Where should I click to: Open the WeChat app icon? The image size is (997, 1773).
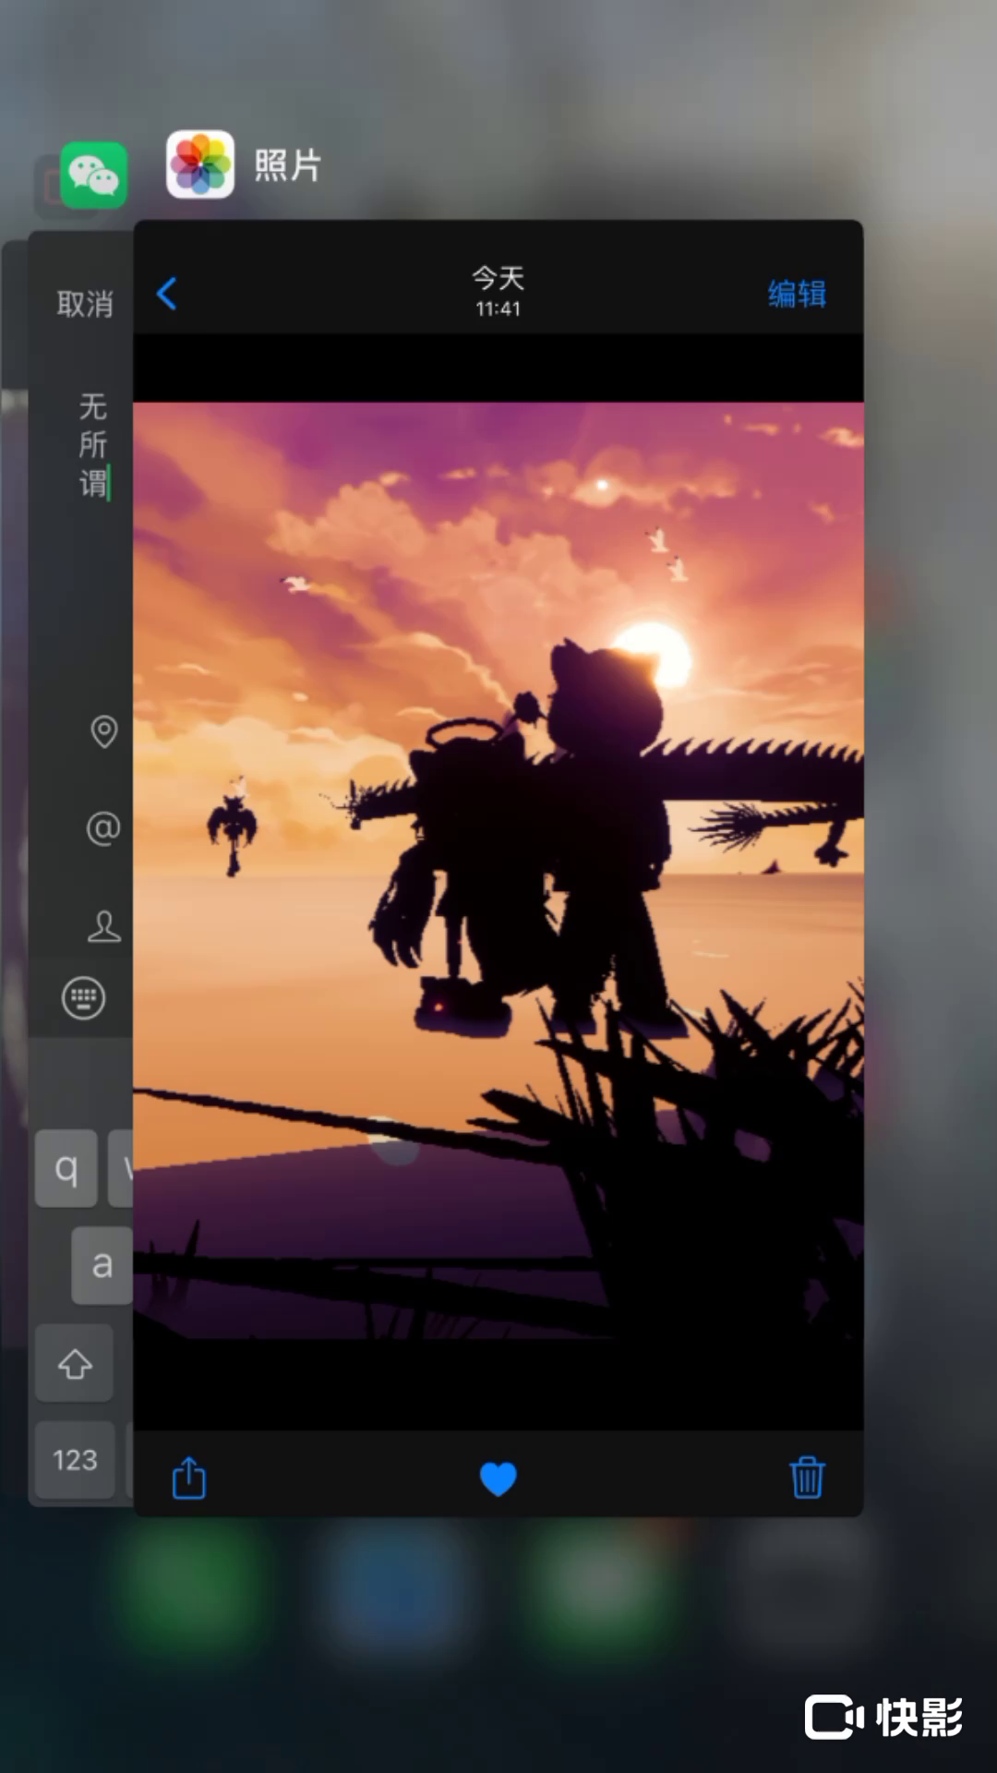(x=93, y=175)
